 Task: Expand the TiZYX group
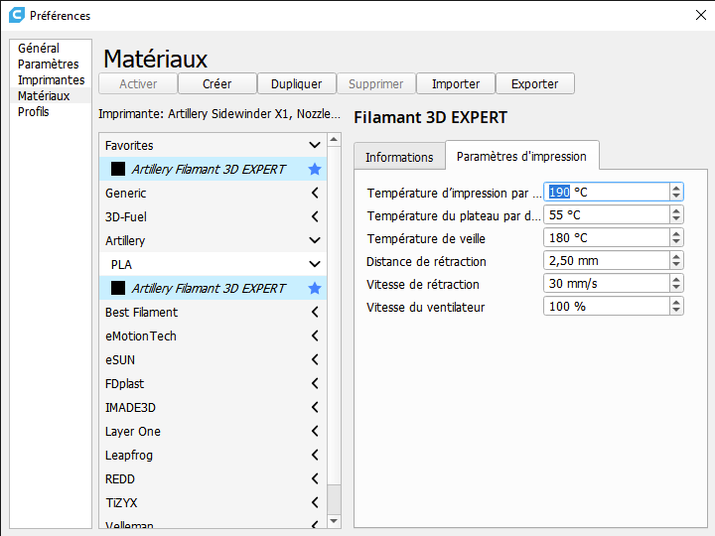[315, 502]
